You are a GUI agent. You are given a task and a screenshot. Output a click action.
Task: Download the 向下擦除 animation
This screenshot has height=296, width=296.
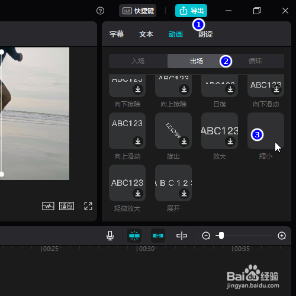[x=138, y=89]
